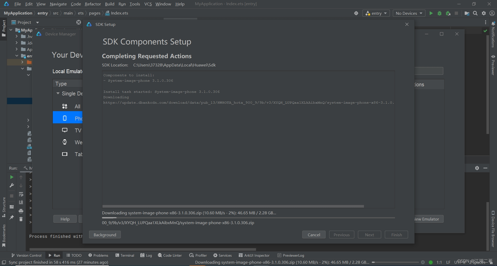Click the SDK download progress bar
The image size is (497, 266).
(248, 218)
